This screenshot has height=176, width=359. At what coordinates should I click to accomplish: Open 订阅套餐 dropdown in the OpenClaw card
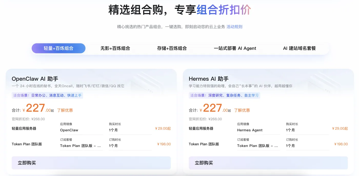(x=82, y=146)
